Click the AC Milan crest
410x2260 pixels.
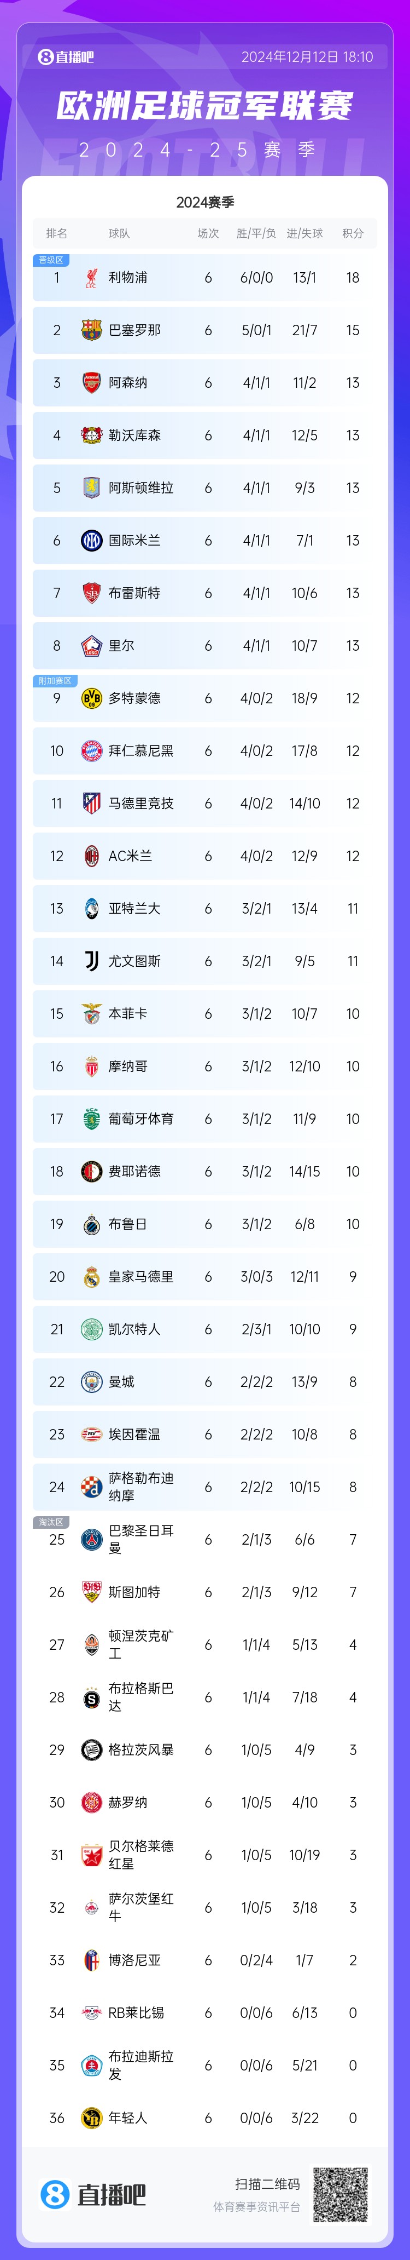[91, 856]
